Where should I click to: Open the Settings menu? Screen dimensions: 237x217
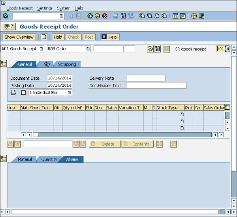45,8
